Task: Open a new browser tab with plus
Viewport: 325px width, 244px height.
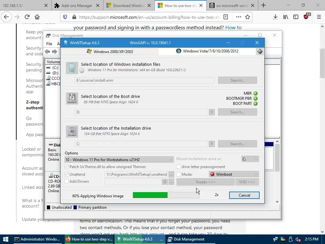Action: point(263,5)
